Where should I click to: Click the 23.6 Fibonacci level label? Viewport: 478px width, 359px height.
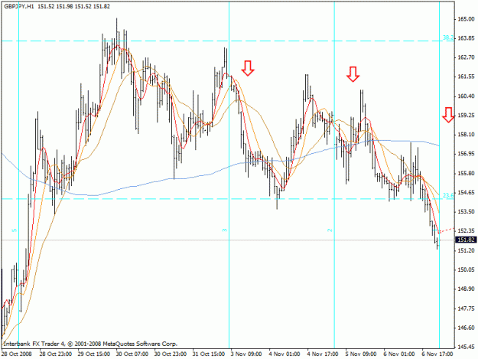point(448,195)
